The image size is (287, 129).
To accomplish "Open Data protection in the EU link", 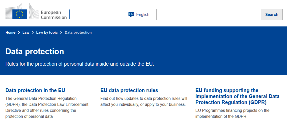I will click(x=35, y=90).
